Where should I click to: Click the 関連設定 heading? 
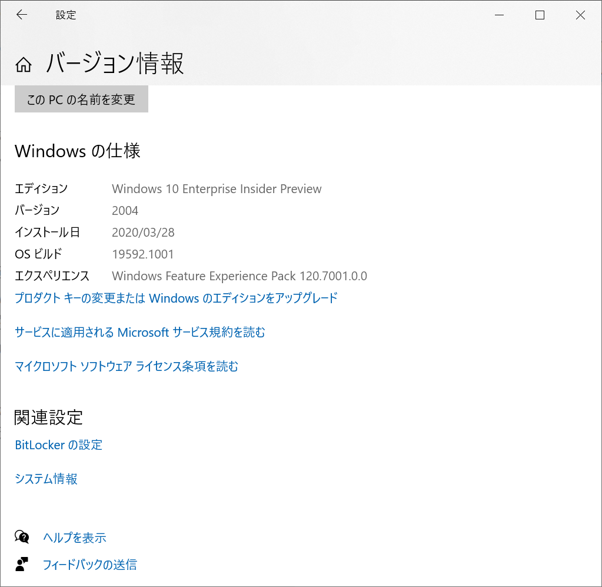[48, 417]
